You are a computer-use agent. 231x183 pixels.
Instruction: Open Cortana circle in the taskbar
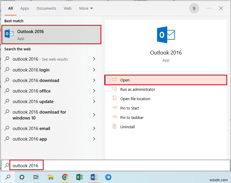tap(22, 177)
